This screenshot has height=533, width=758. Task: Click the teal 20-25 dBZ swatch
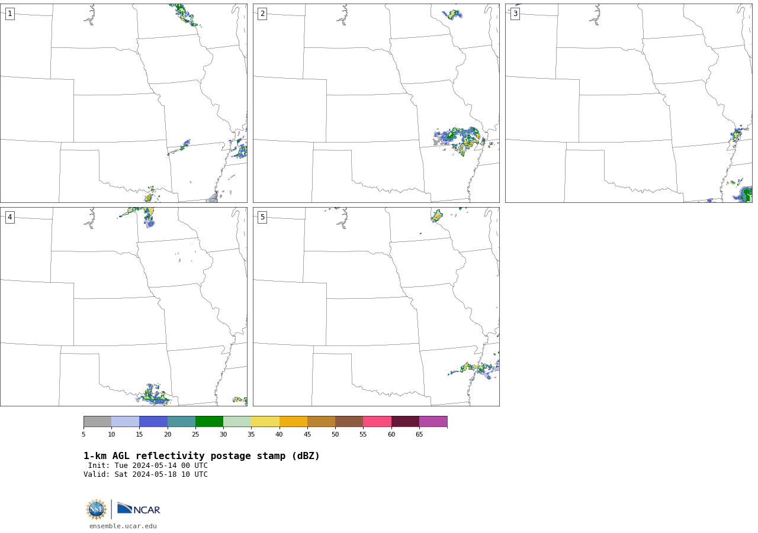tap(181, 422)
